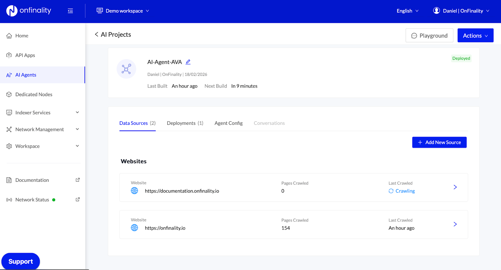Expand Workspace chevron
Viewport: 501px width, 270px height.
[x=77, y=146]
